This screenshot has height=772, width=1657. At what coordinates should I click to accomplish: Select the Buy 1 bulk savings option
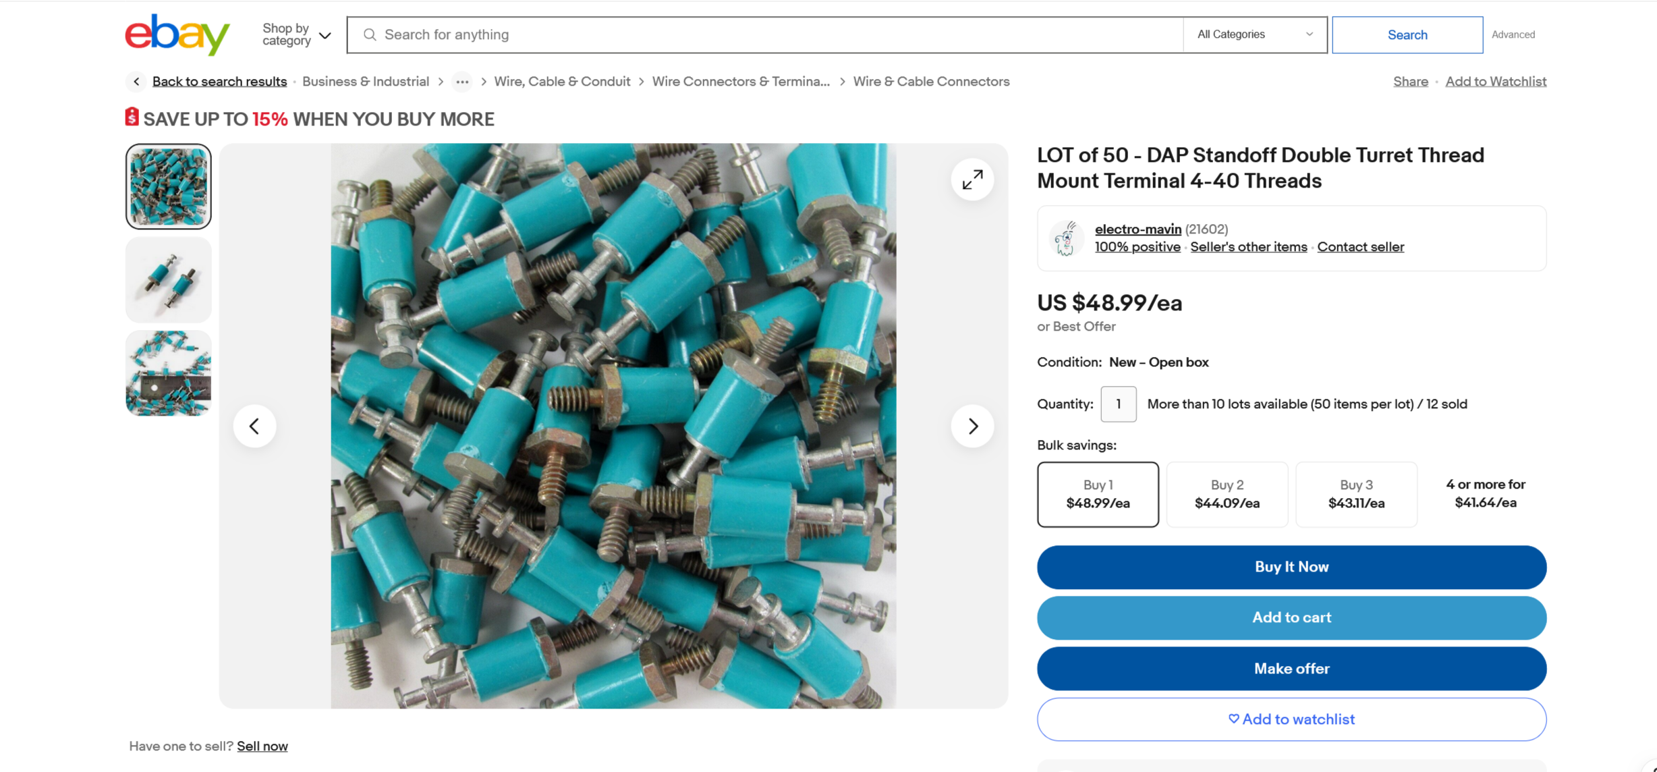point(1097,494)
